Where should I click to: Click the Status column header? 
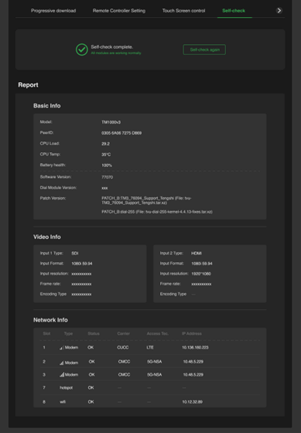tap(94, 333)
